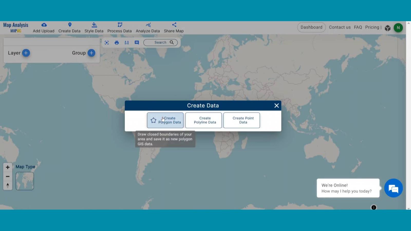This screenshot has width=411, height=231.
Task: Open the Dashboard
Action: 311,27
